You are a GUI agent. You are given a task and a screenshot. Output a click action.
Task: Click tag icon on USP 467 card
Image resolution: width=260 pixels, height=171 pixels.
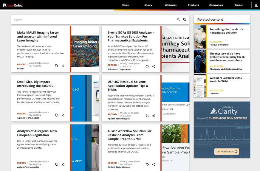tap(147, 116)
